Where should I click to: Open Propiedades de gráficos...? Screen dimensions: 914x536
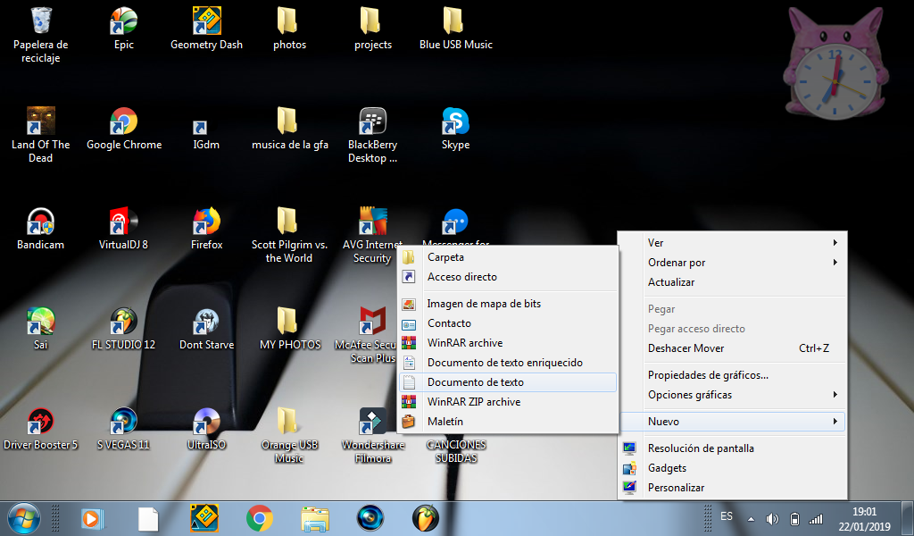click(x=733, y=375)
